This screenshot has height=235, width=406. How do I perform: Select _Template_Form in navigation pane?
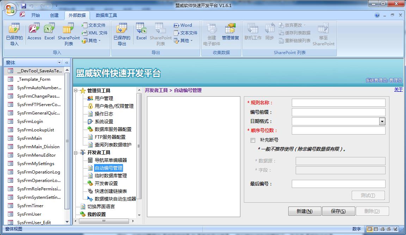point(34,79)
